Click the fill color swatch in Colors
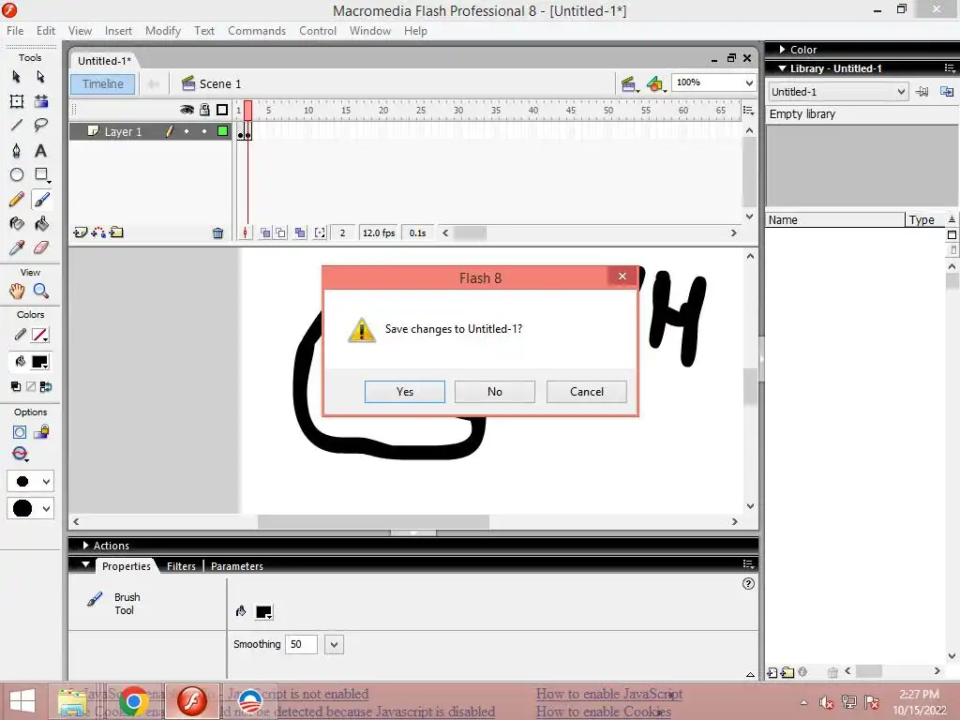 (x=40, y=362)
